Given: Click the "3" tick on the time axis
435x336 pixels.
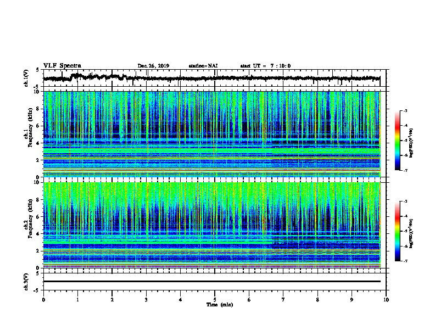Looking at the screenshot, I should [x=146, y=300].
